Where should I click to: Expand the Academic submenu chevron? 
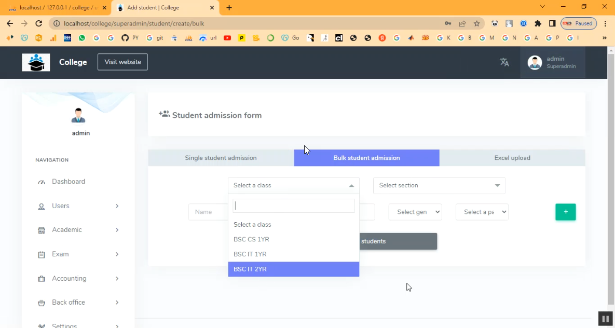click(117, 230)
